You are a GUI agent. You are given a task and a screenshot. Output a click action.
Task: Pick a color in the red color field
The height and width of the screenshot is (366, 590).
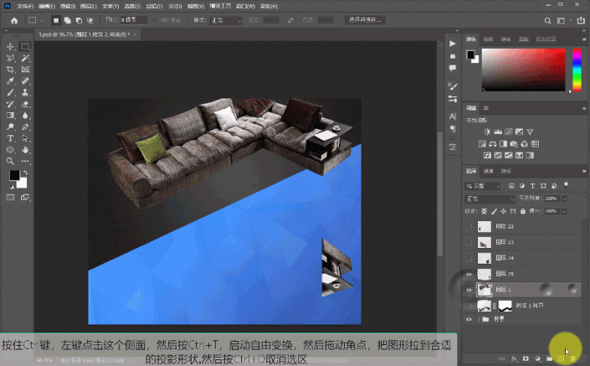pyautogui.click(x=523, y=70)
